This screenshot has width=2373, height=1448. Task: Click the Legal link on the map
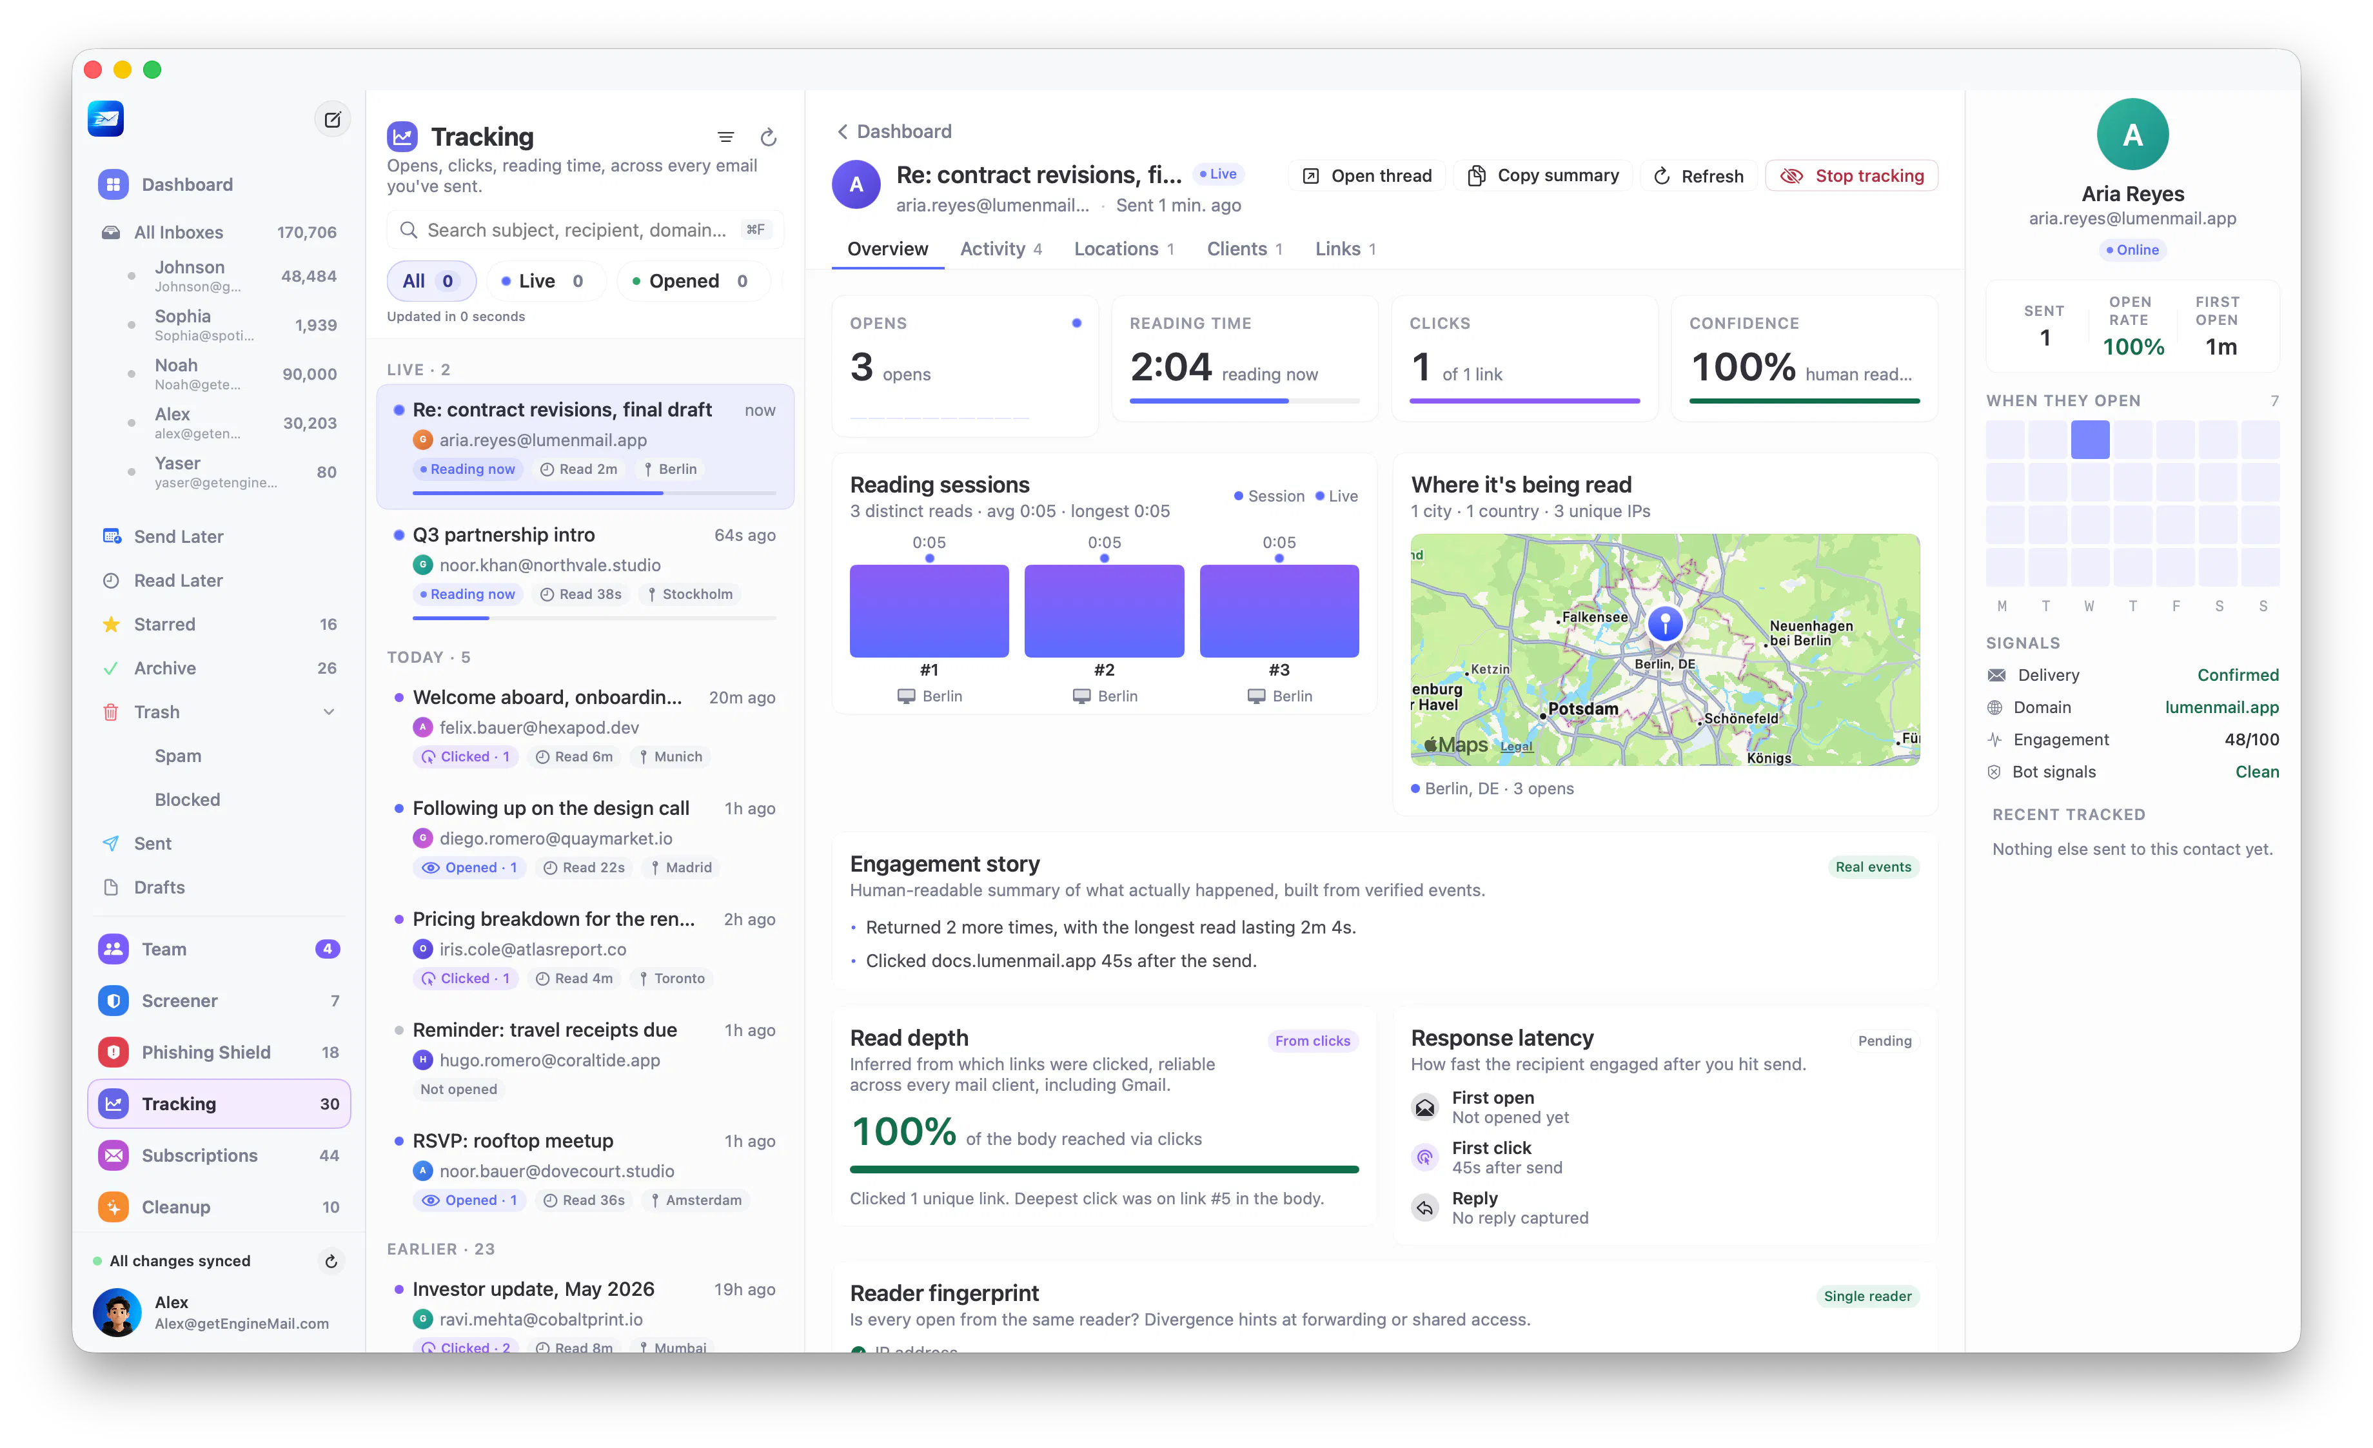pos(1517,746)
